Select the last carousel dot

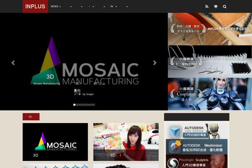(x=94, y=105)
